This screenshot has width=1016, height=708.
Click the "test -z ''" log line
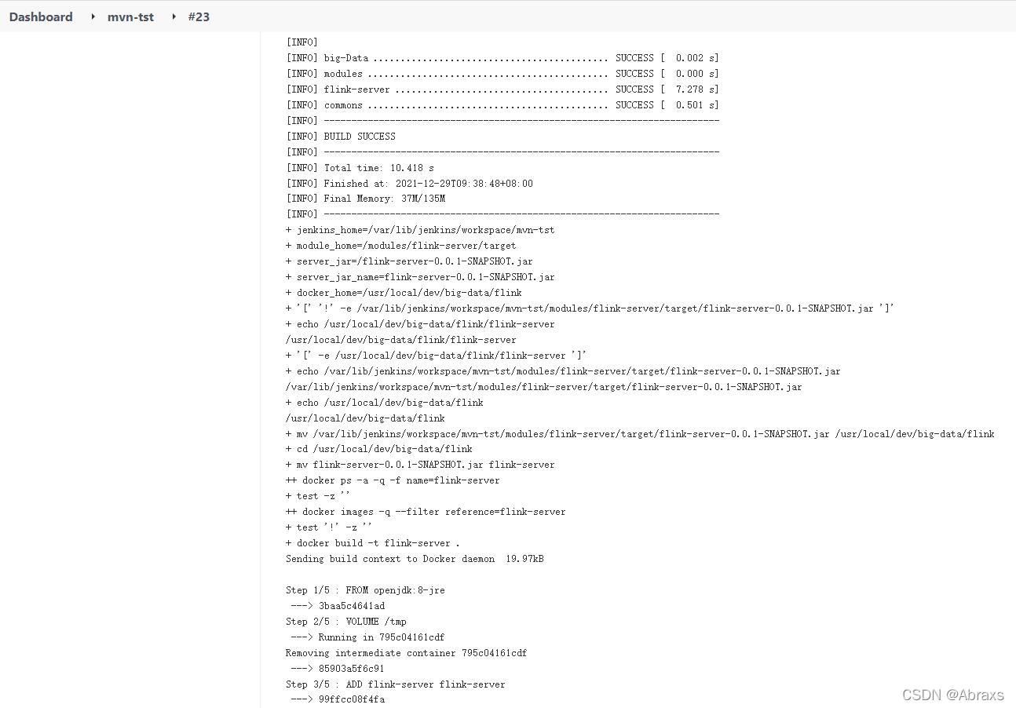318,496
